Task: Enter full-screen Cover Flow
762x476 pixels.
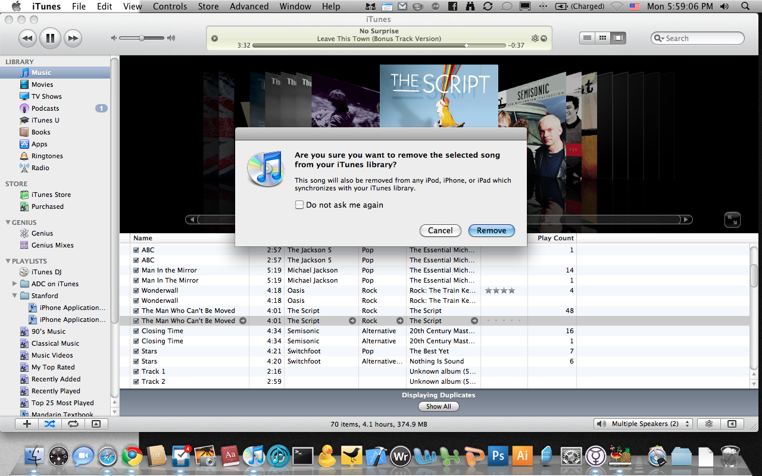Action: coord(732,220)
